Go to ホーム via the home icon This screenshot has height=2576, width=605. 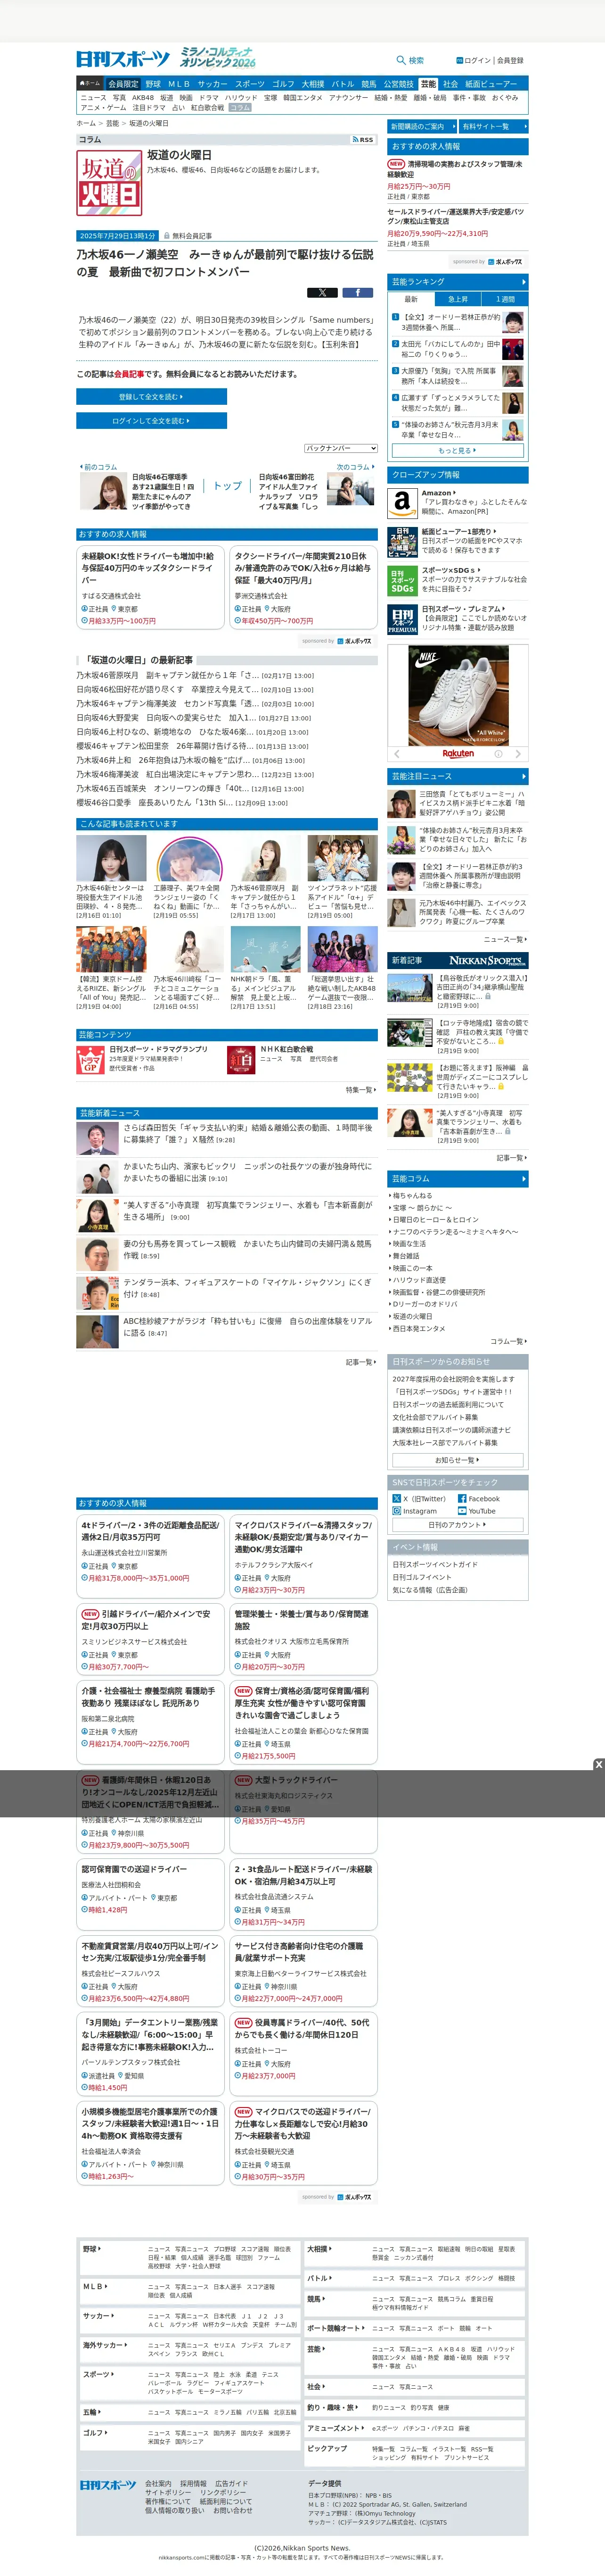point(91,84)
